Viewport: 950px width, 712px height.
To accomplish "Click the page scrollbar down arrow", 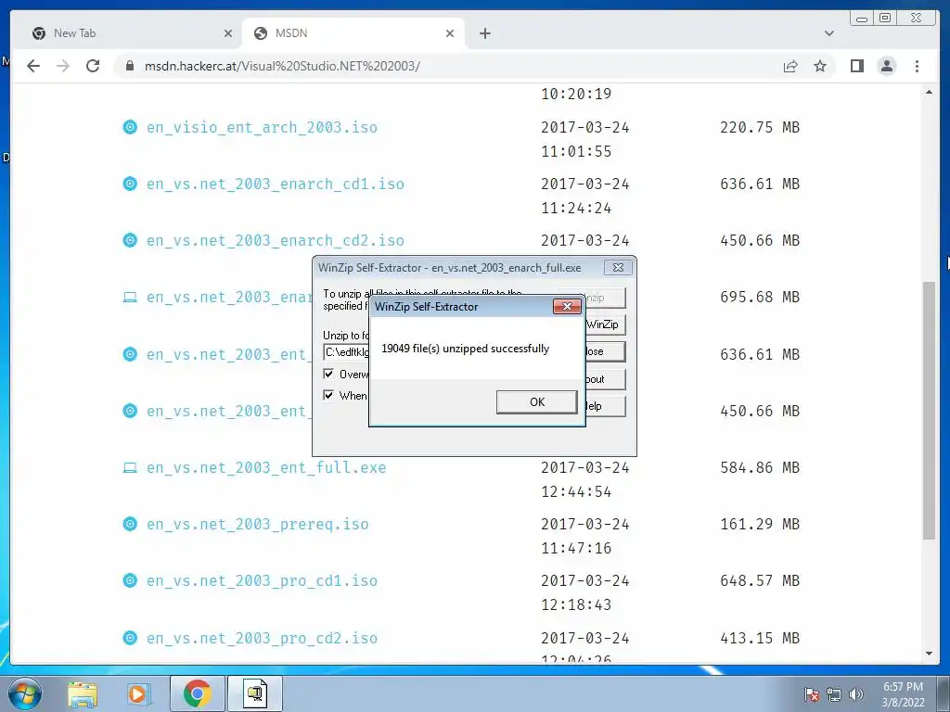I will click(x=929, y=654).
